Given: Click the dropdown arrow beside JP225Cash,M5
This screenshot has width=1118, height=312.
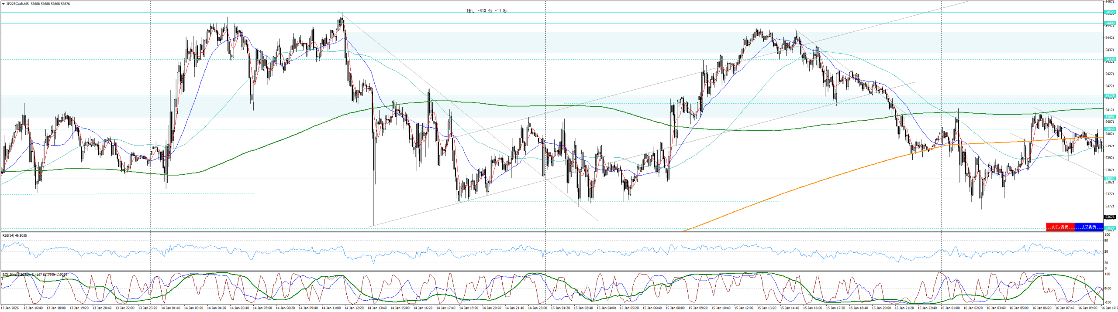Looking at the screenshot, I should (3, 4).
